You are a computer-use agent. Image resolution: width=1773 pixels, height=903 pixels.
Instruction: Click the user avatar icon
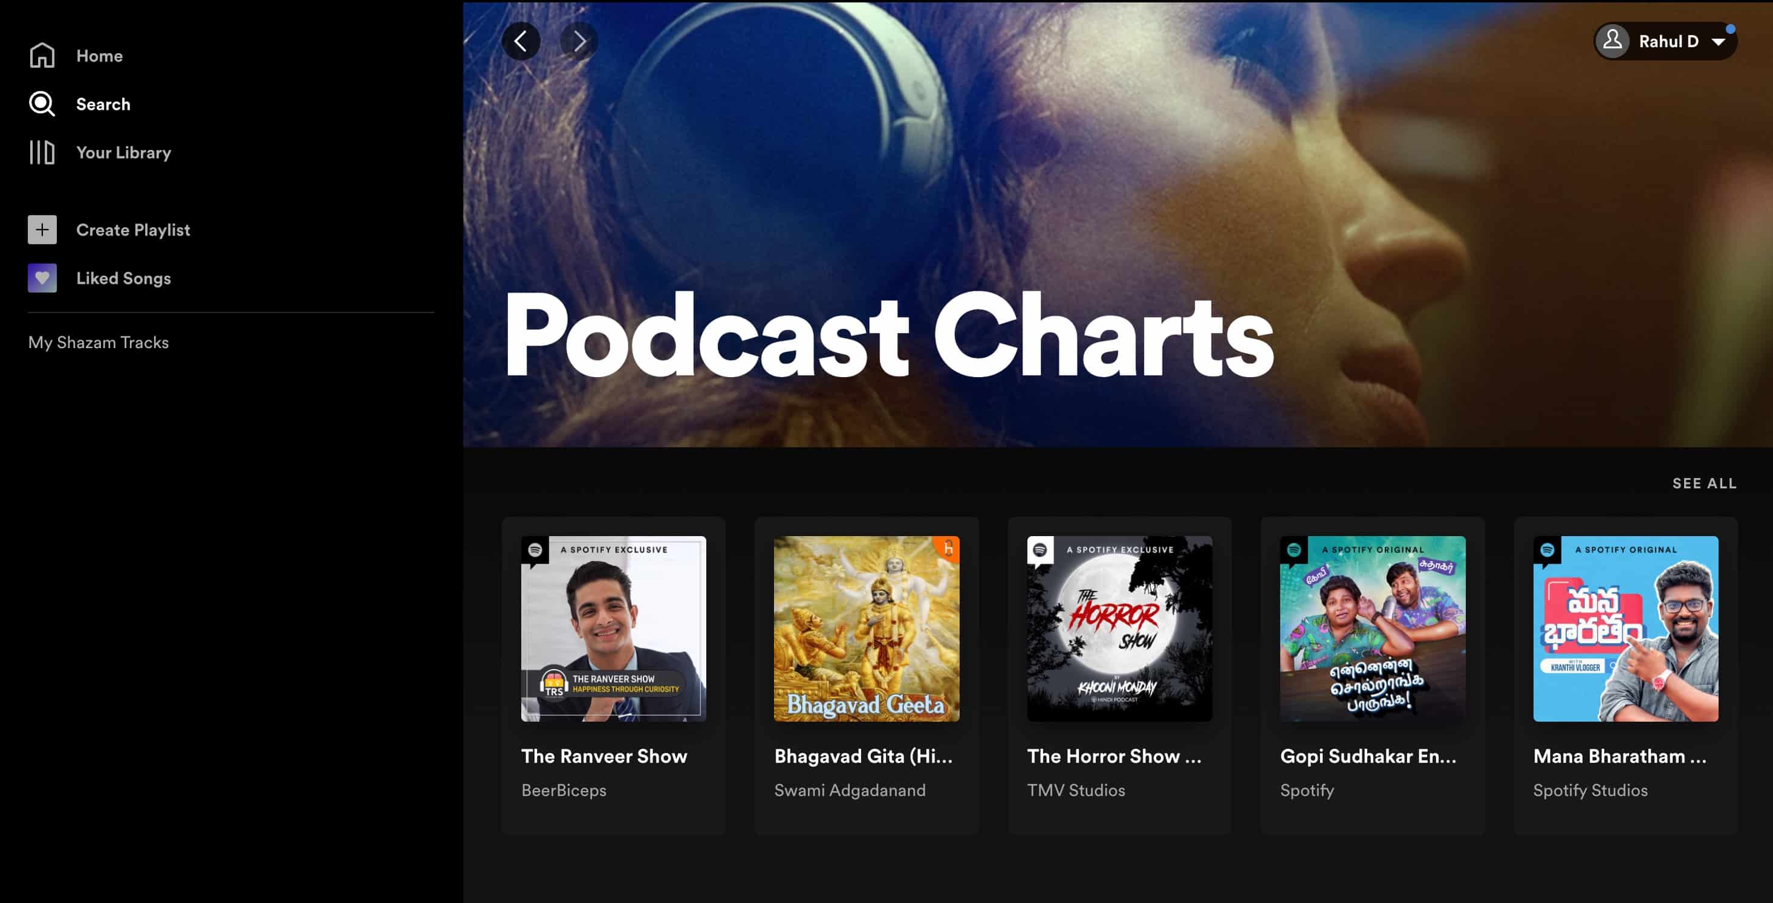(1613, 41)
